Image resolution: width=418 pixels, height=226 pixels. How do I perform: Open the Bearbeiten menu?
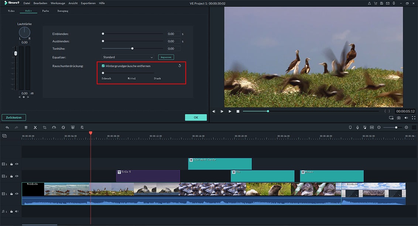tap(40, 3)
